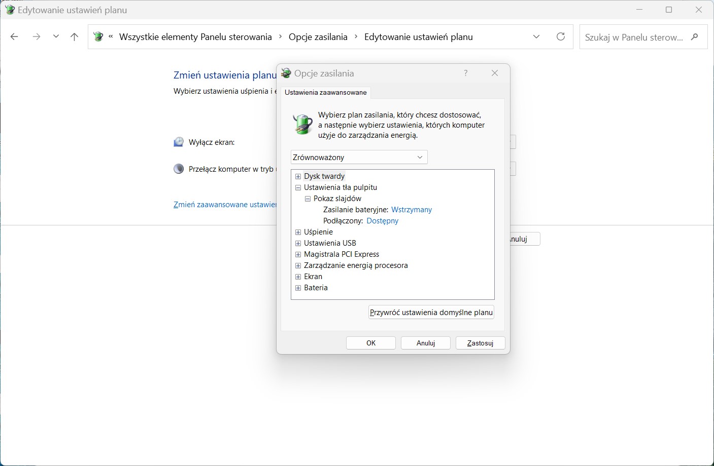Expand the Dysk twardy tree node
714x466 pixels.
coord(298,176)
